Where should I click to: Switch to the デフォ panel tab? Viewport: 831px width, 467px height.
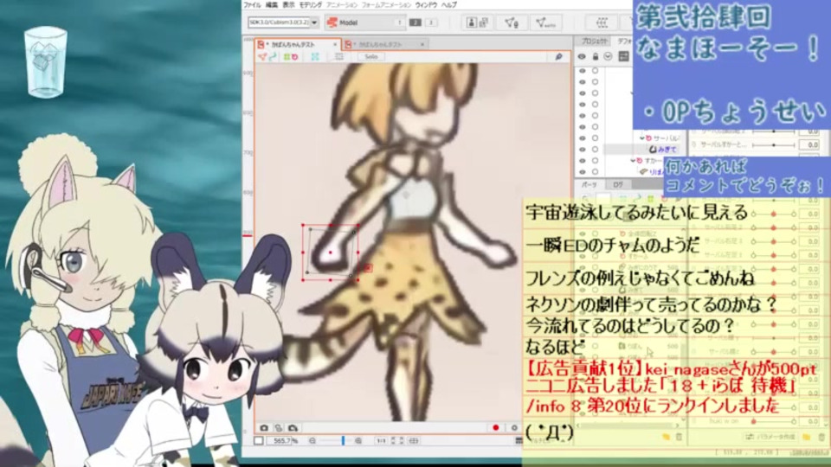pos(624,42)
